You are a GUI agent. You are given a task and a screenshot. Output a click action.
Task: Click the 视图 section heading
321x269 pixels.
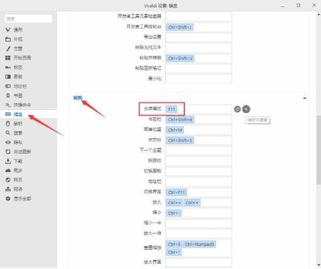(x=78, y=98)
